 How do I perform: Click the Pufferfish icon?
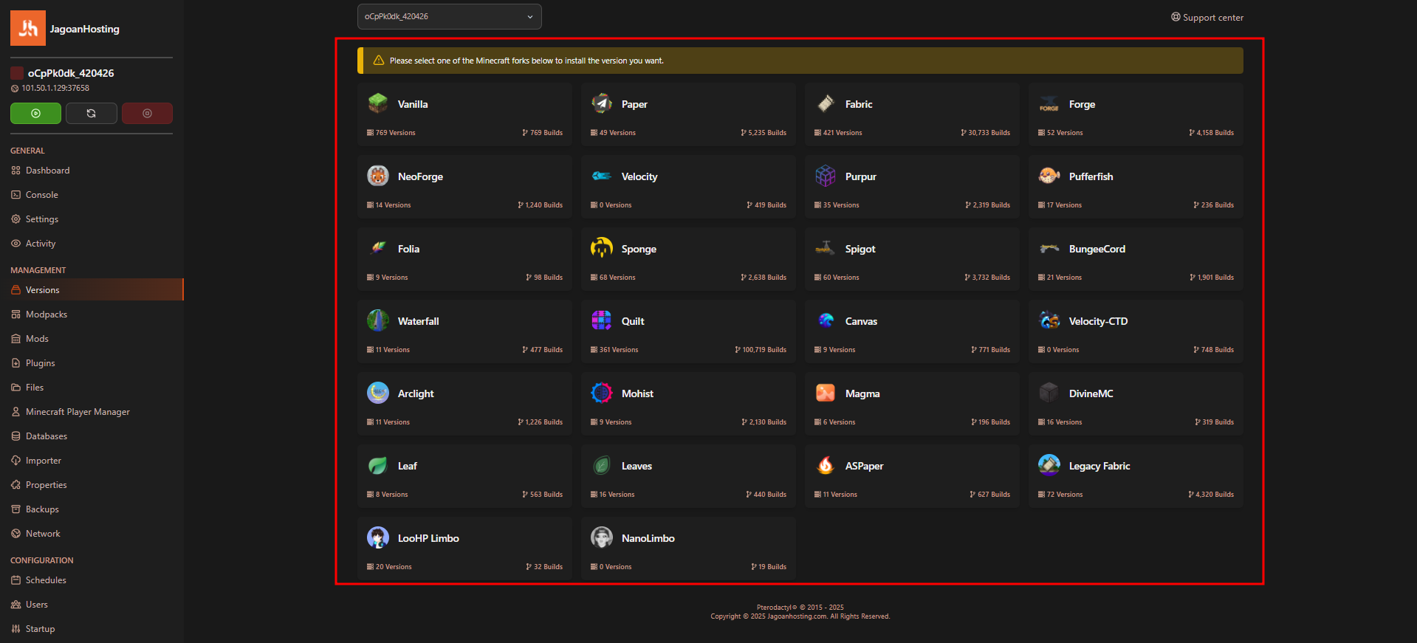[1049, 176]
